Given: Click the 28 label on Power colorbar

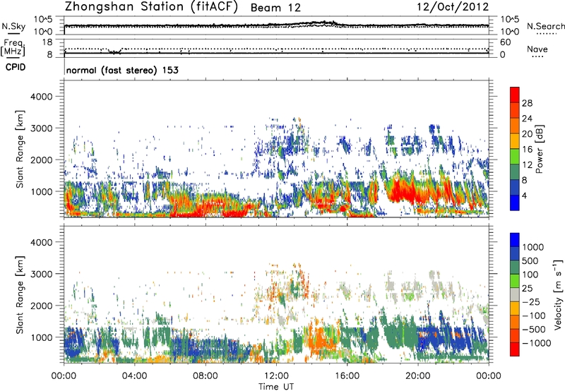Looking at the screenshot, I should [x=527, y=103].
